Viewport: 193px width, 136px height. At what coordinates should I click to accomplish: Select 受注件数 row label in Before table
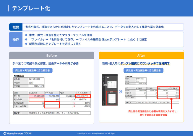click(x=21, y=99)
